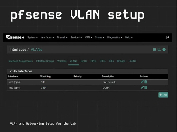Open the related settings sliders icon
The width and height of the screenshot is (177, 132).
(154, 49)
